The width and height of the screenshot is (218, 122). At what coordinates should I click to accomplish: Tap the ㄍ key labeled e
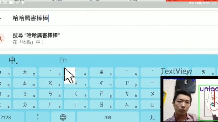[50, 83]
